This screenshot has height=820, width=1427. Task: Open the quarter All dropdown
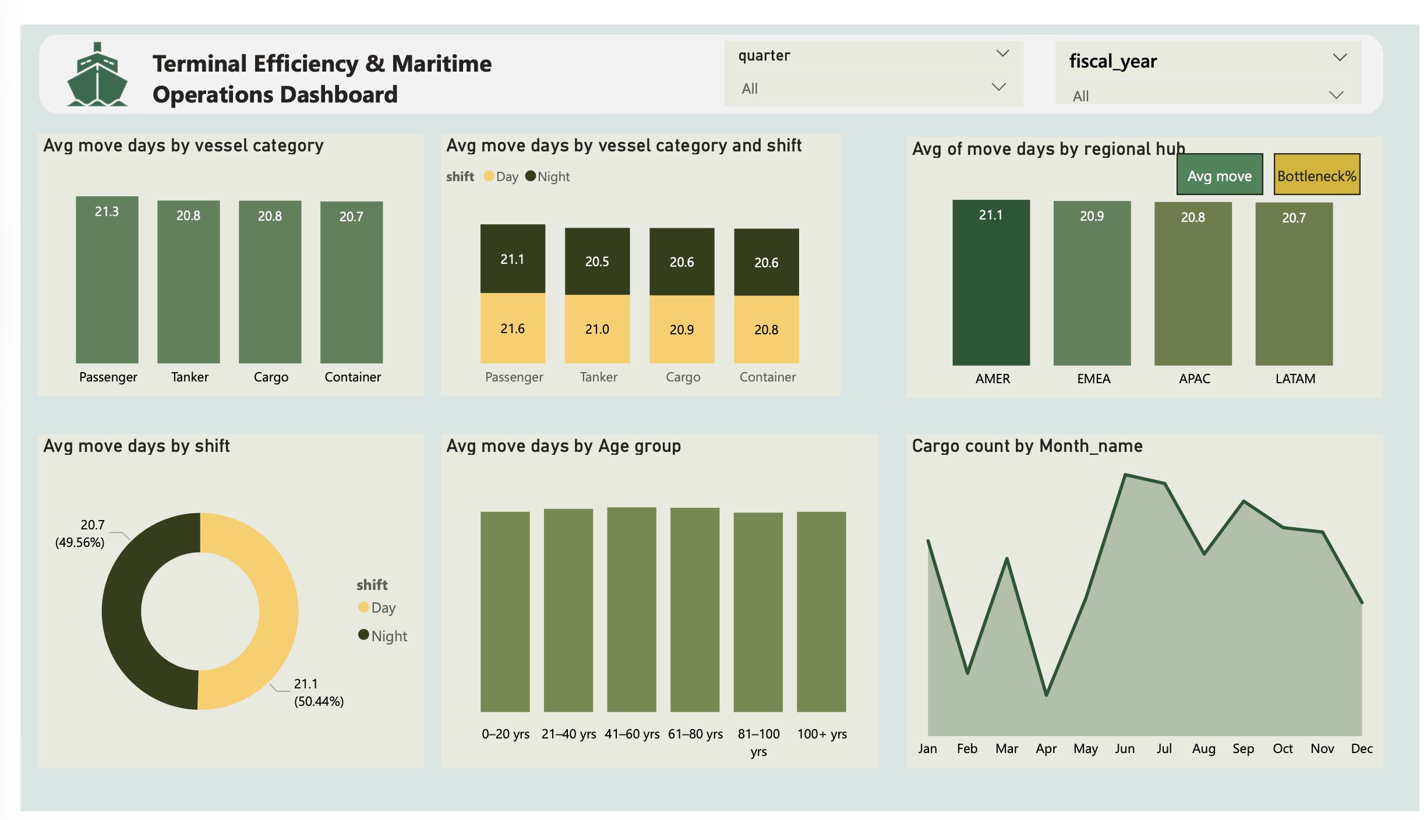pyautogui.click(x=998, y=87)
